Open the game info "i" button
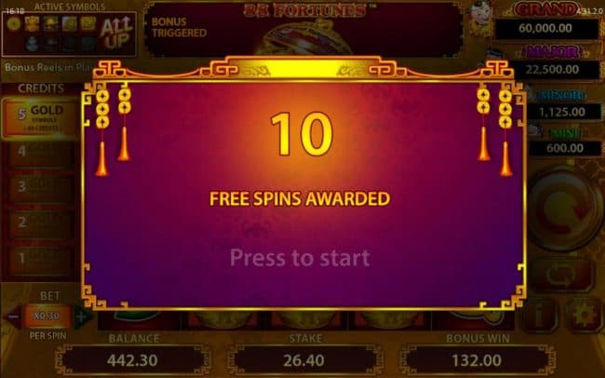605x378 pixels. [540, 317]
